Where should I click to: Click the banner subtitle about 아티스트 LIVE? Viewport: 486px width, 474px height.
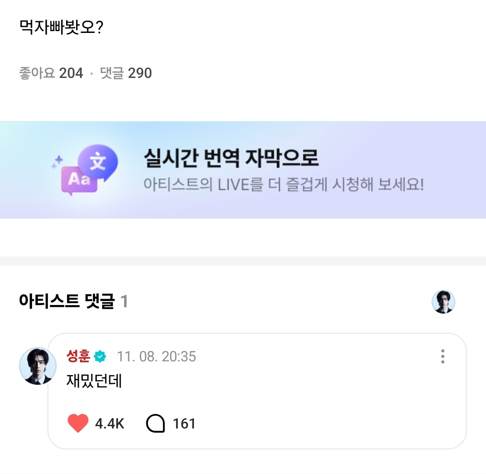tap(283, 185)
